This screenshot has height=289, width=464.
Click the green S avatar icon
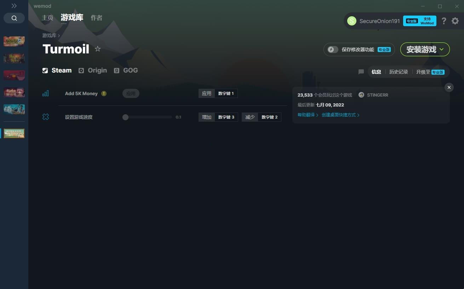pos(351,21)
